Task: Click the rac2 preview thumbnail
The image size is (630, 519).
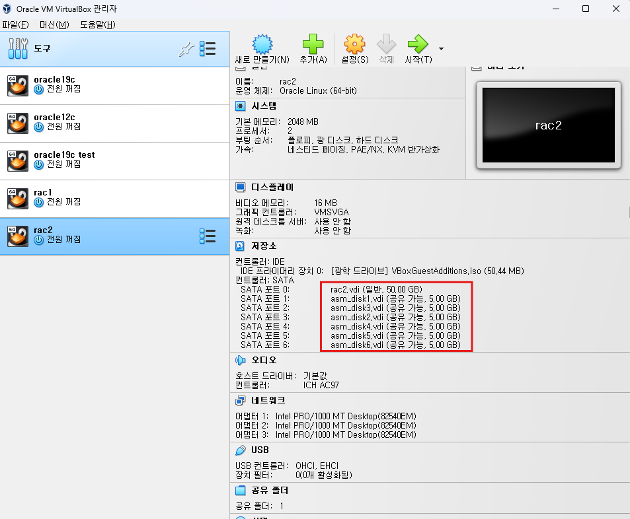Action: (x=549, y=125)
